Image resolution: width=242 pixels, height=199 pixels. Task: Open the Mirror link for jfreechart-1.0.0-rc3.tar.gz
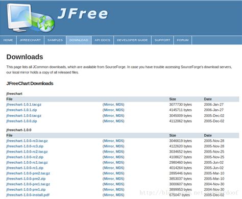[109, 141]
